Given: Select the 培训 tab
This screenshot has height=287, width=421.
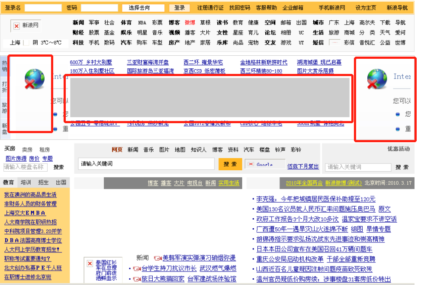Looking at the screenshot, I should click(x=26, y=183).
